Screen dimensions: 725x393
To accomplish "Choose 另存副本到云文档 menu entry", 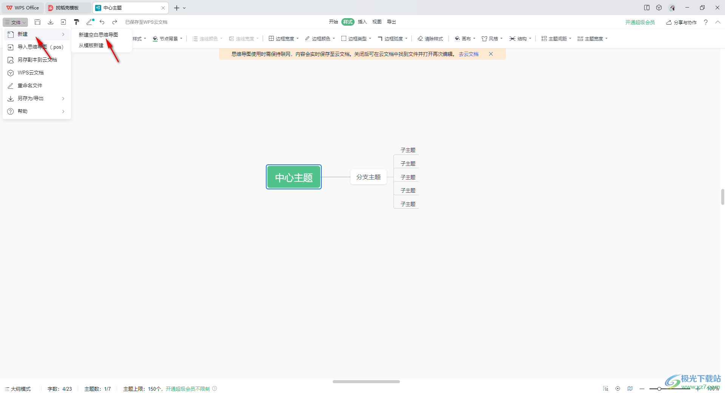I will tap(37, 60).
